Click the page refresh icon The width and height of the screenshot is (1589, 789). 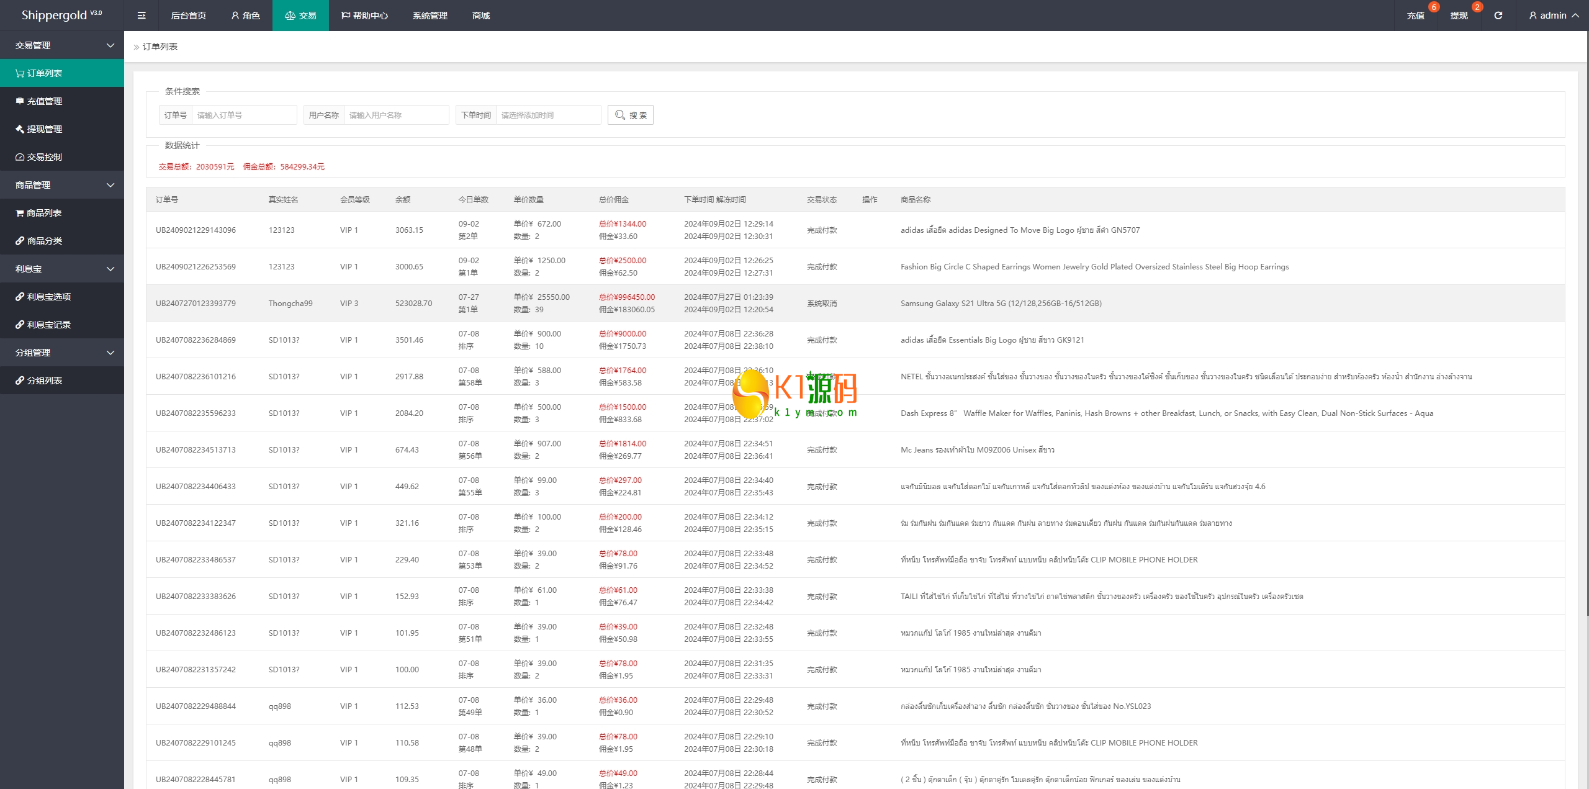[x=1498, y=16]
